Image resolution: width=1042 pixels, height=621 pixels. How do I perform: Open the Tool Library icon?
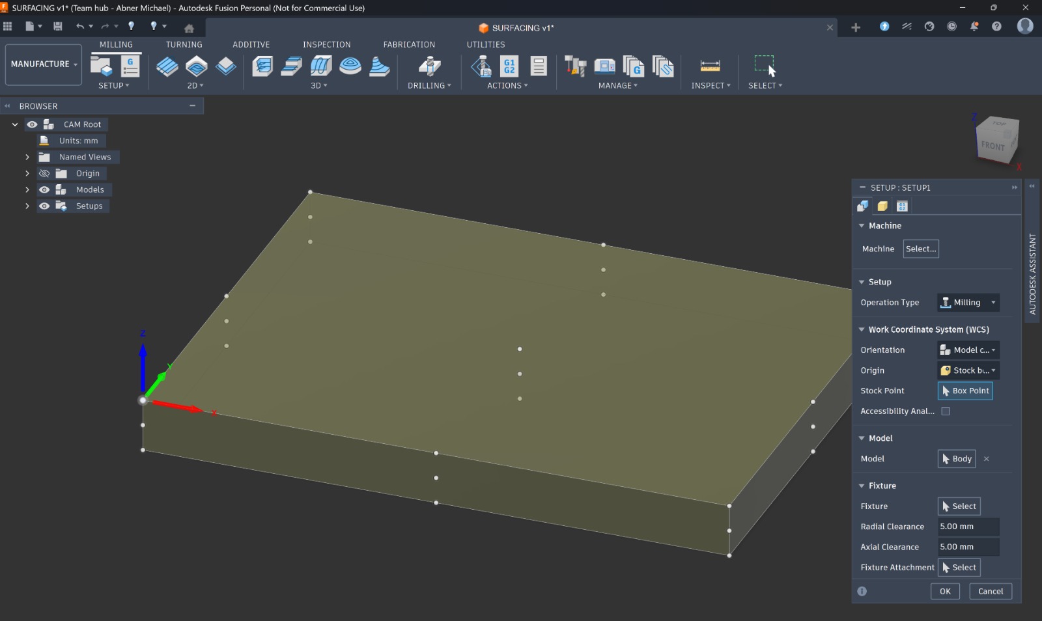576,66
